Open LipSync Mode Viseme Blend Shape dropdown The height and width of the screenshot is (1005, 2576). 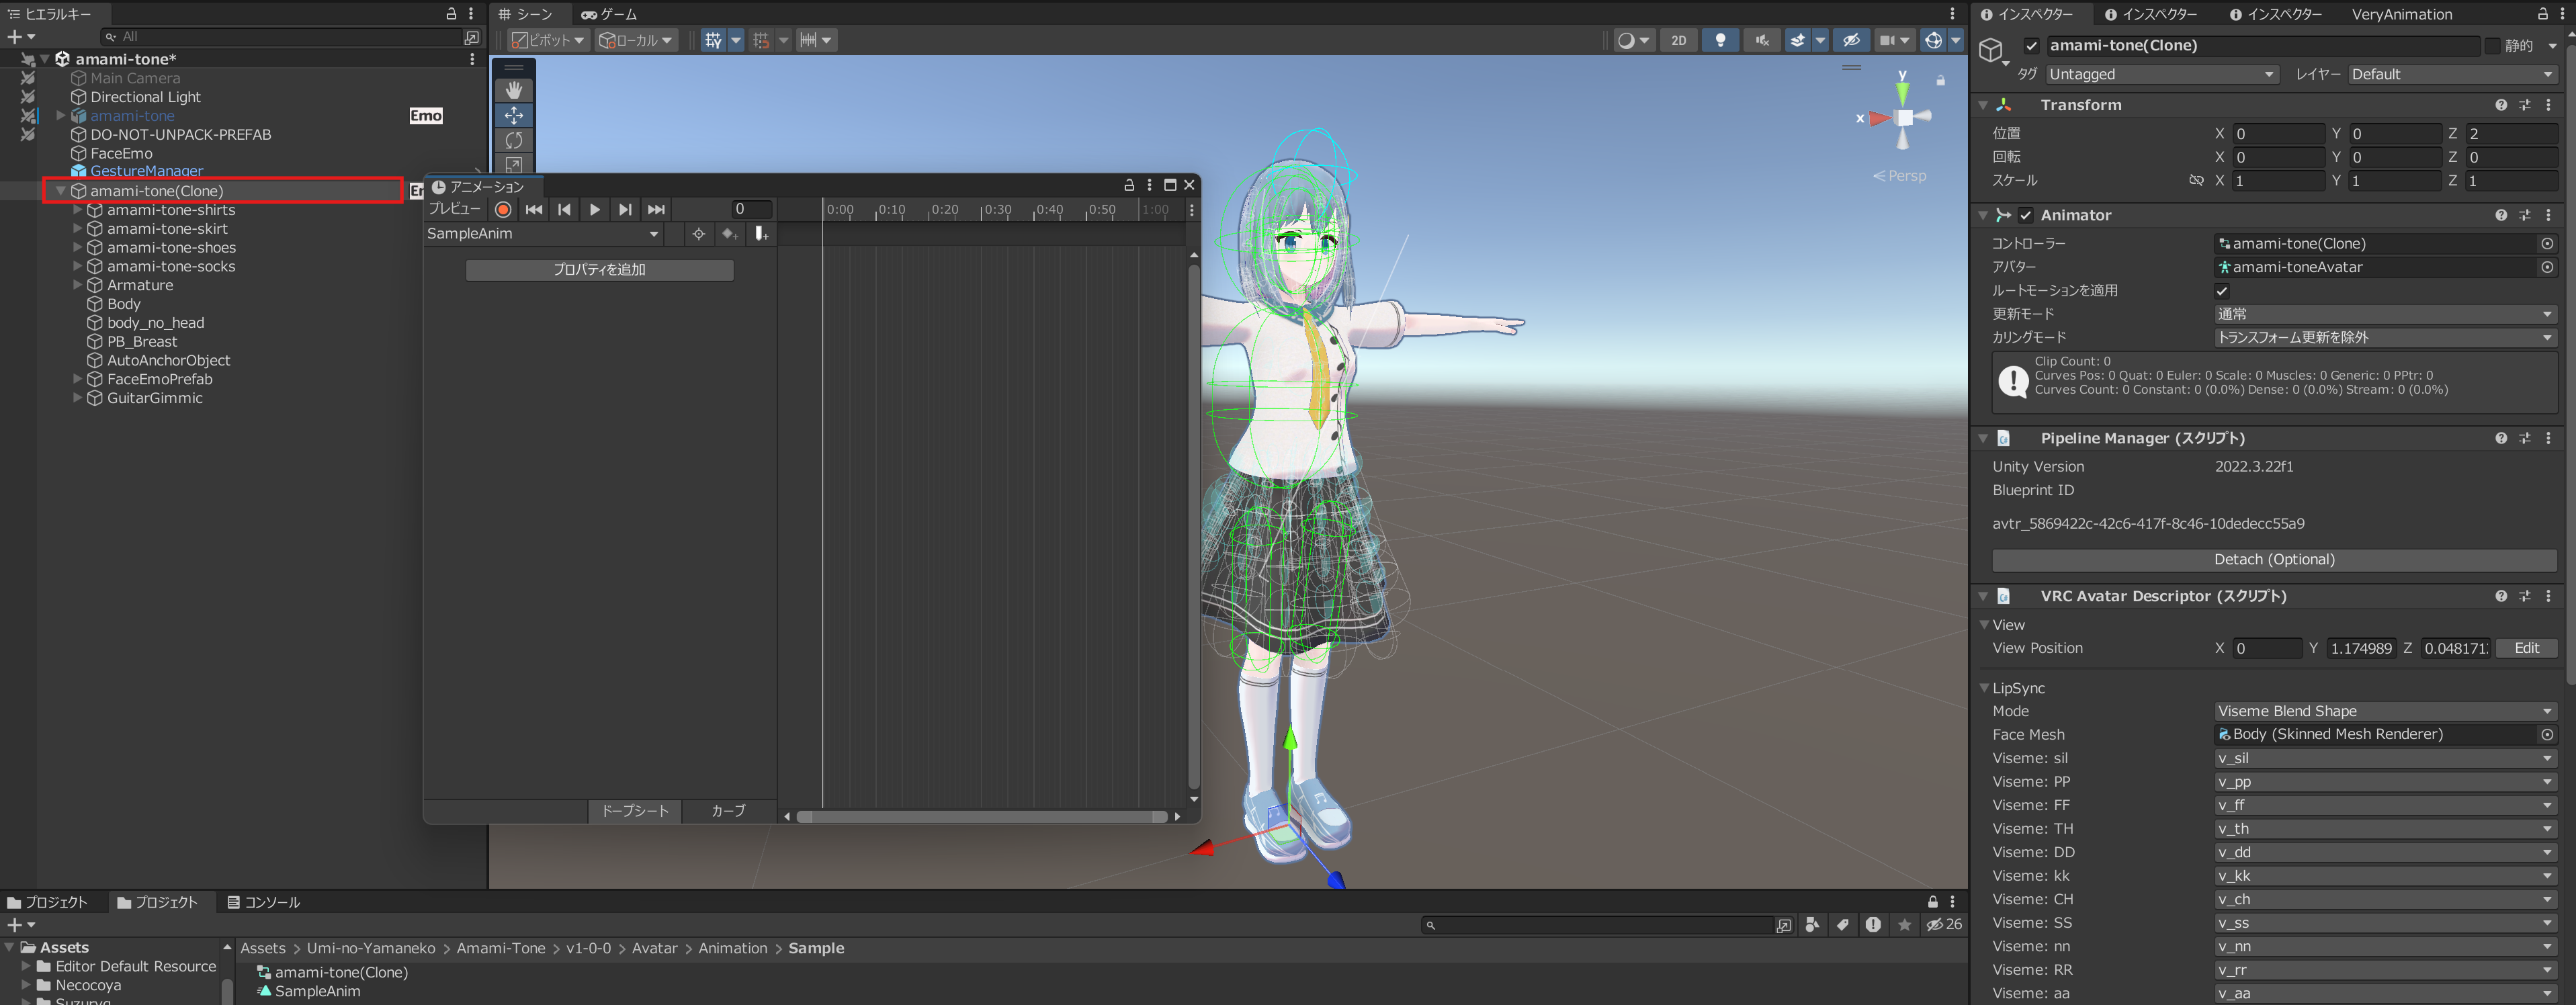click(2385, 711)
